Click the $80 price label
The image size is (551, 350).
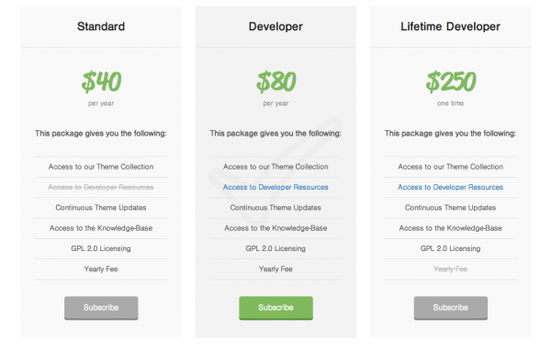pyautogui.click(x=275, y=82)
